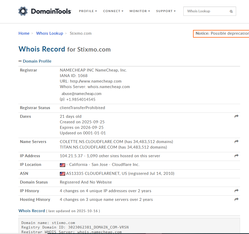This screenshot has width=249, height=234.
Task: Click the DomainTools gear logo
Action: (23, 11)
